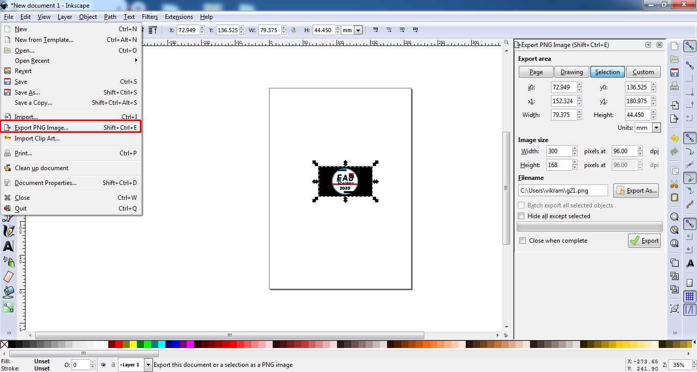Click the Custom export area button
Image resolution: width=697 pixels, height=372 pixels.
(x=643, y=72)
